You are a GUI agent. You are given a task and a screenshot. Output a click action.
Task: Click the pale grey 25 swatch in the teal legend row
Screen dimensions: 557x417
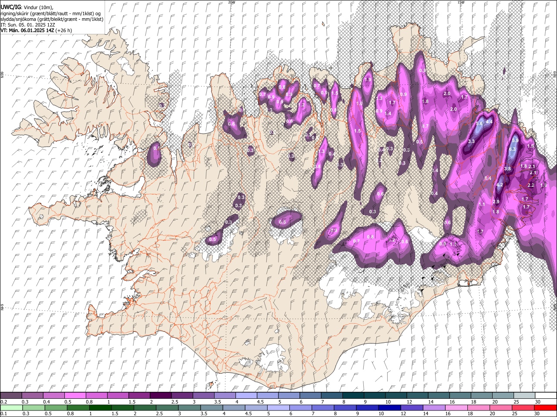pyautogui.click(x=524, y=395)
